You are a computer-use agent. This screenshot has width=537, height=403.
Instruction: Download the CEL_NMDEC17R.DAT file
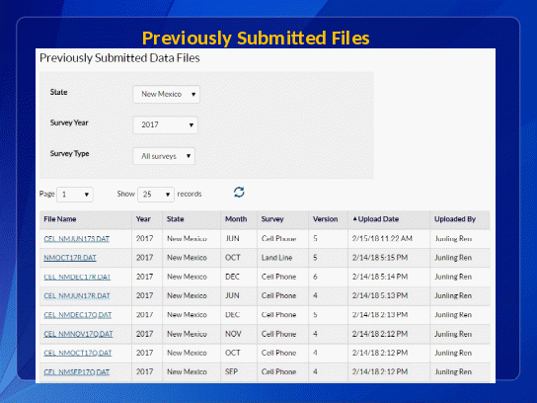[x=77, y=277]
